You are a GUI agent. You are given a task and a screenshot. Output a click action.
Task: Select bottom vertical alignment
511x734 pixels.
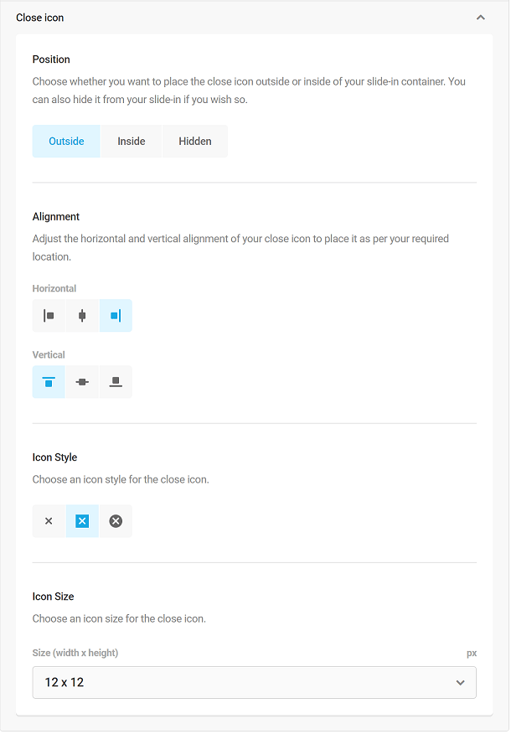point(115,381)
